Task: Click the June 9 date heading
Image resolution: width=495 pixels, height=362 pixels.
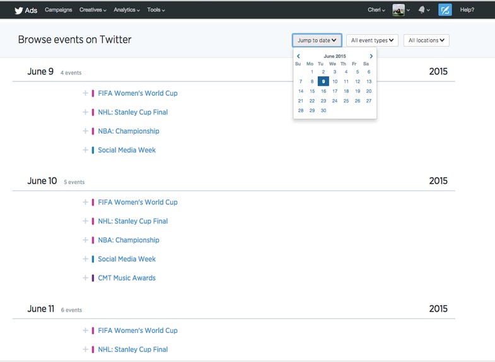Action: pyautogui.click(x=40, y=72)
